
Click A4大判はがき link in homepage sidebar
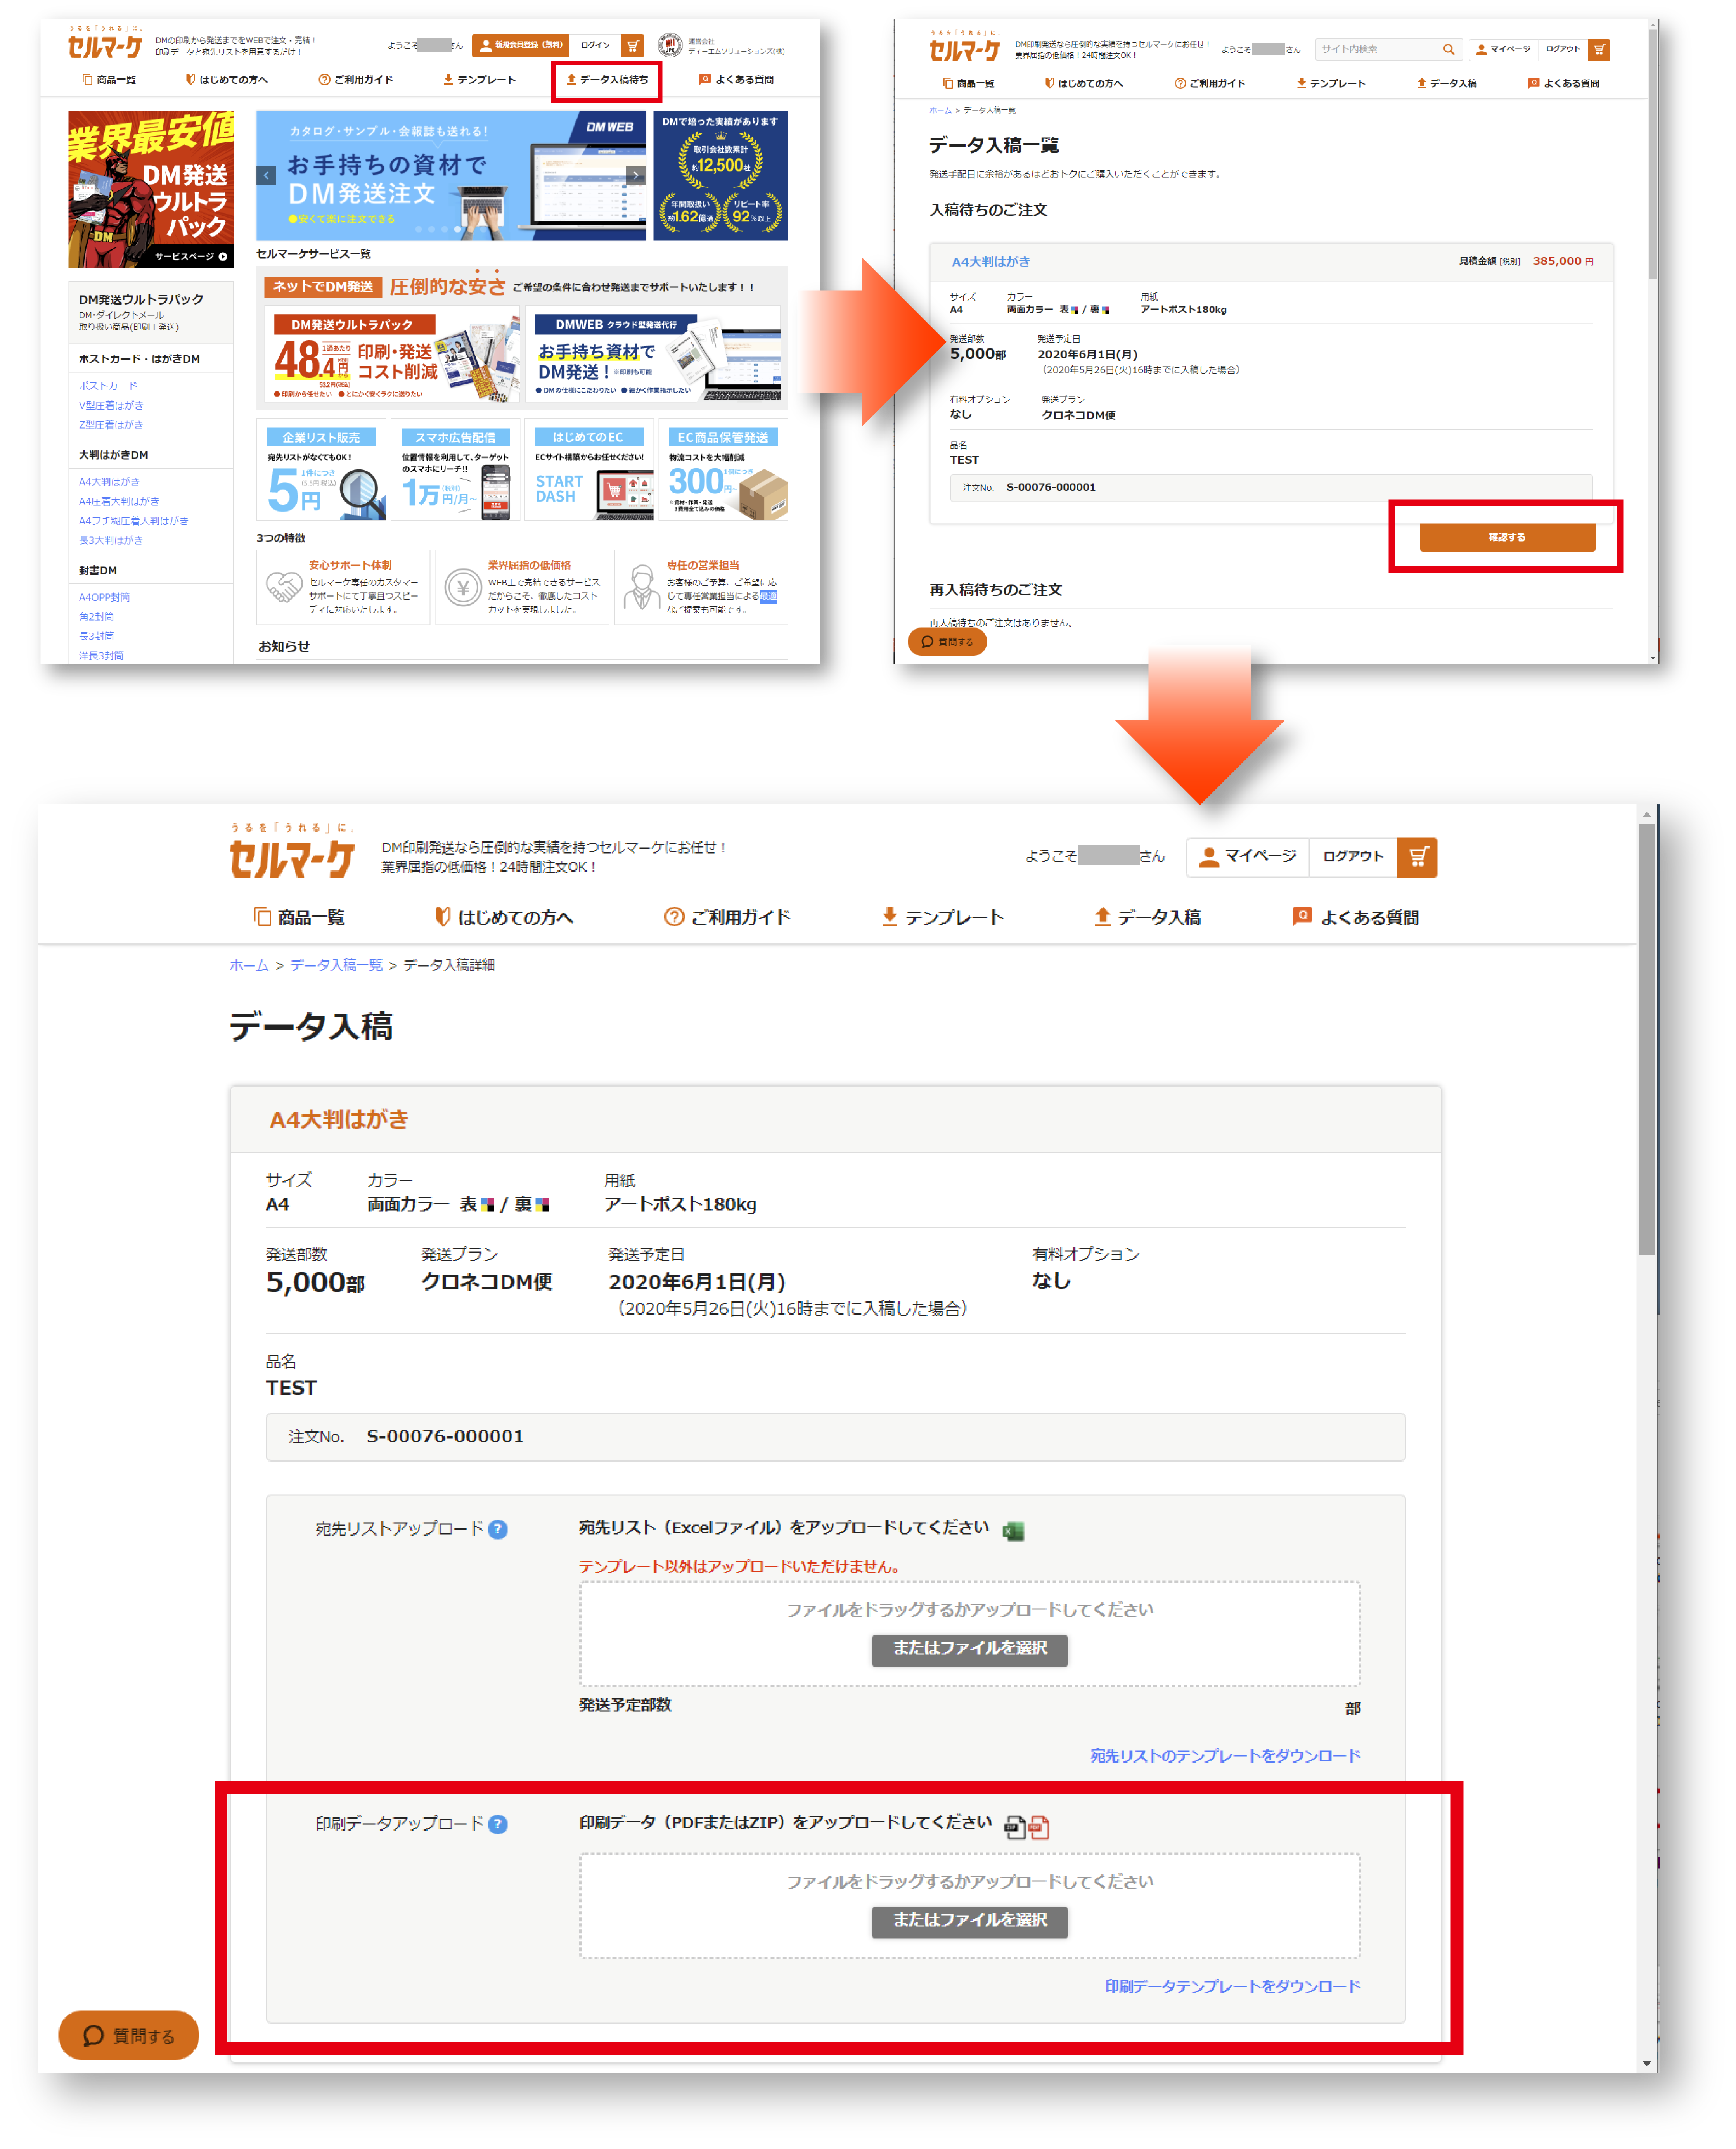tap(109, 482)
